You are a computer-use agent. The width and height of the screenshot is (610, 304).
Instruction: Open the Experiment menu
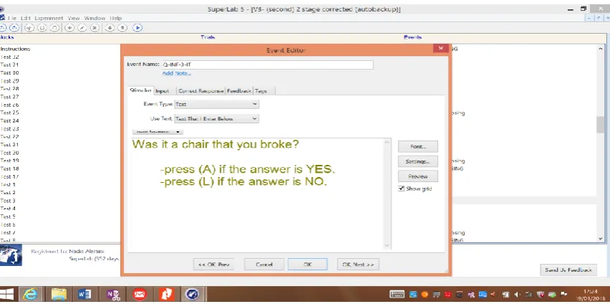click(x=49, y=18)
